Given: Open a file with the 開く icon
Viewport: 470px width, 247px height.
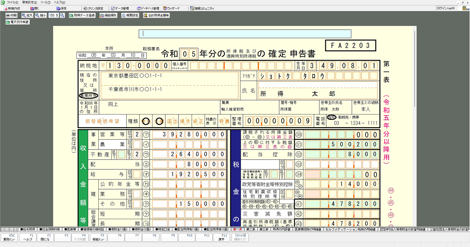Looking at the screenshot, I should point(35,8).
